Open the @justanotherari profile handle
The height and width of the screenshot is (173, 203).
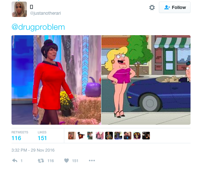(45, 13)
